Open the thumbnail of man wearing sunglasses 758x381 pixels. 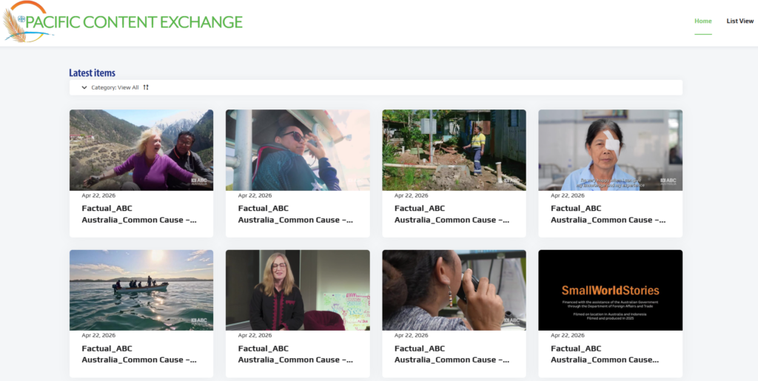(x=298, y=150)
